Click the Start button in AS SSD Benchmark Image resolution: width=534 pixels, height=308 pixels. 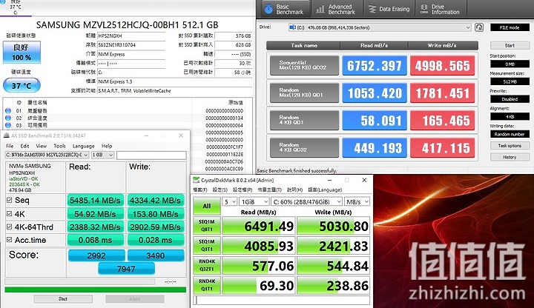tap(63, 299)
